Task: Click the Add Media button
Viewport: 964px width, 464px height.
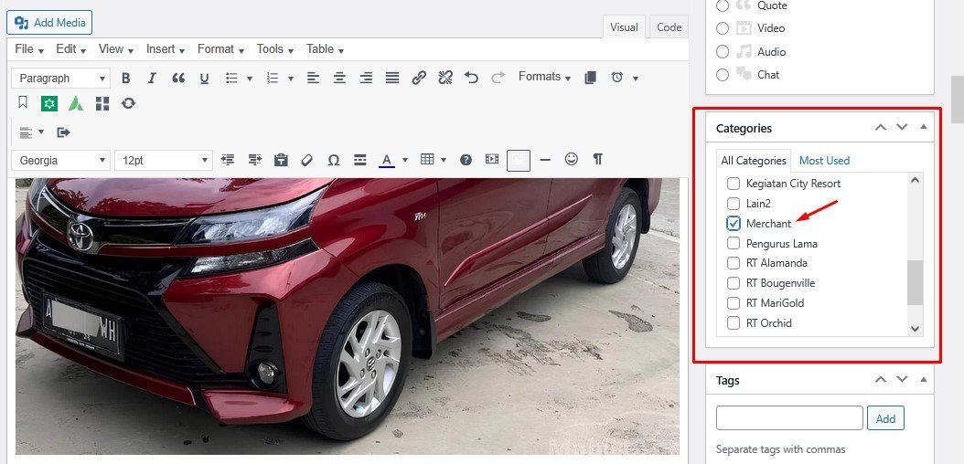Action: click(53, 23)
